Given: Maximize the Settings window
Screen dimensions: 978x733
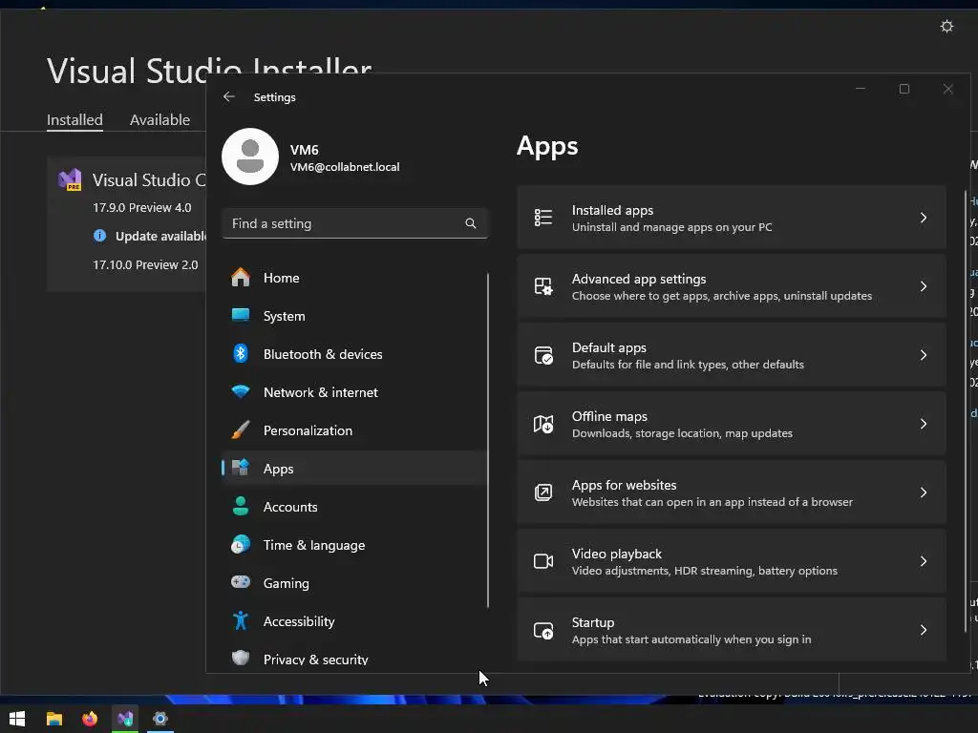Looking at the screenshot, I should pos(904,89).
